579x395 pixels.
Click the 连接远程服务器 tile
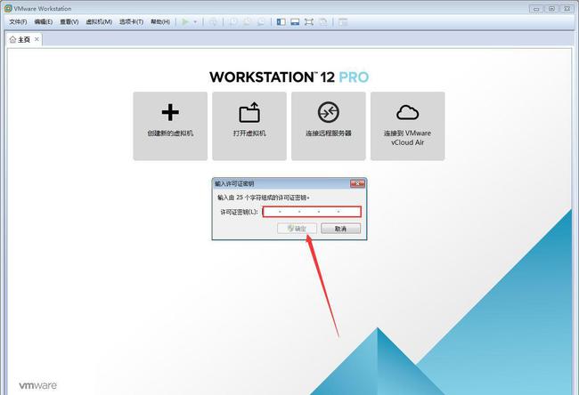[329, 126]
